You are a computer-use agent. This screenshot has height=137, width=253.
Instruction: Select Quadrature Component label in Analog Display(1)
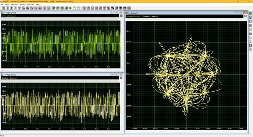click(x=9, y=78)
